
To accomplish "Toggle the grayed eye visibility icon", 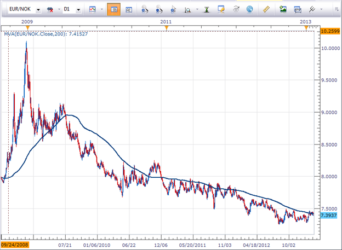I will point(236,9).
